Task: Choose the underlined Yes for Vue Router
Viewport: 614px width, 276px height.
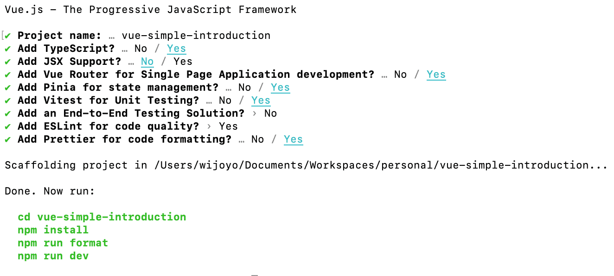Action: coord(436,75)
